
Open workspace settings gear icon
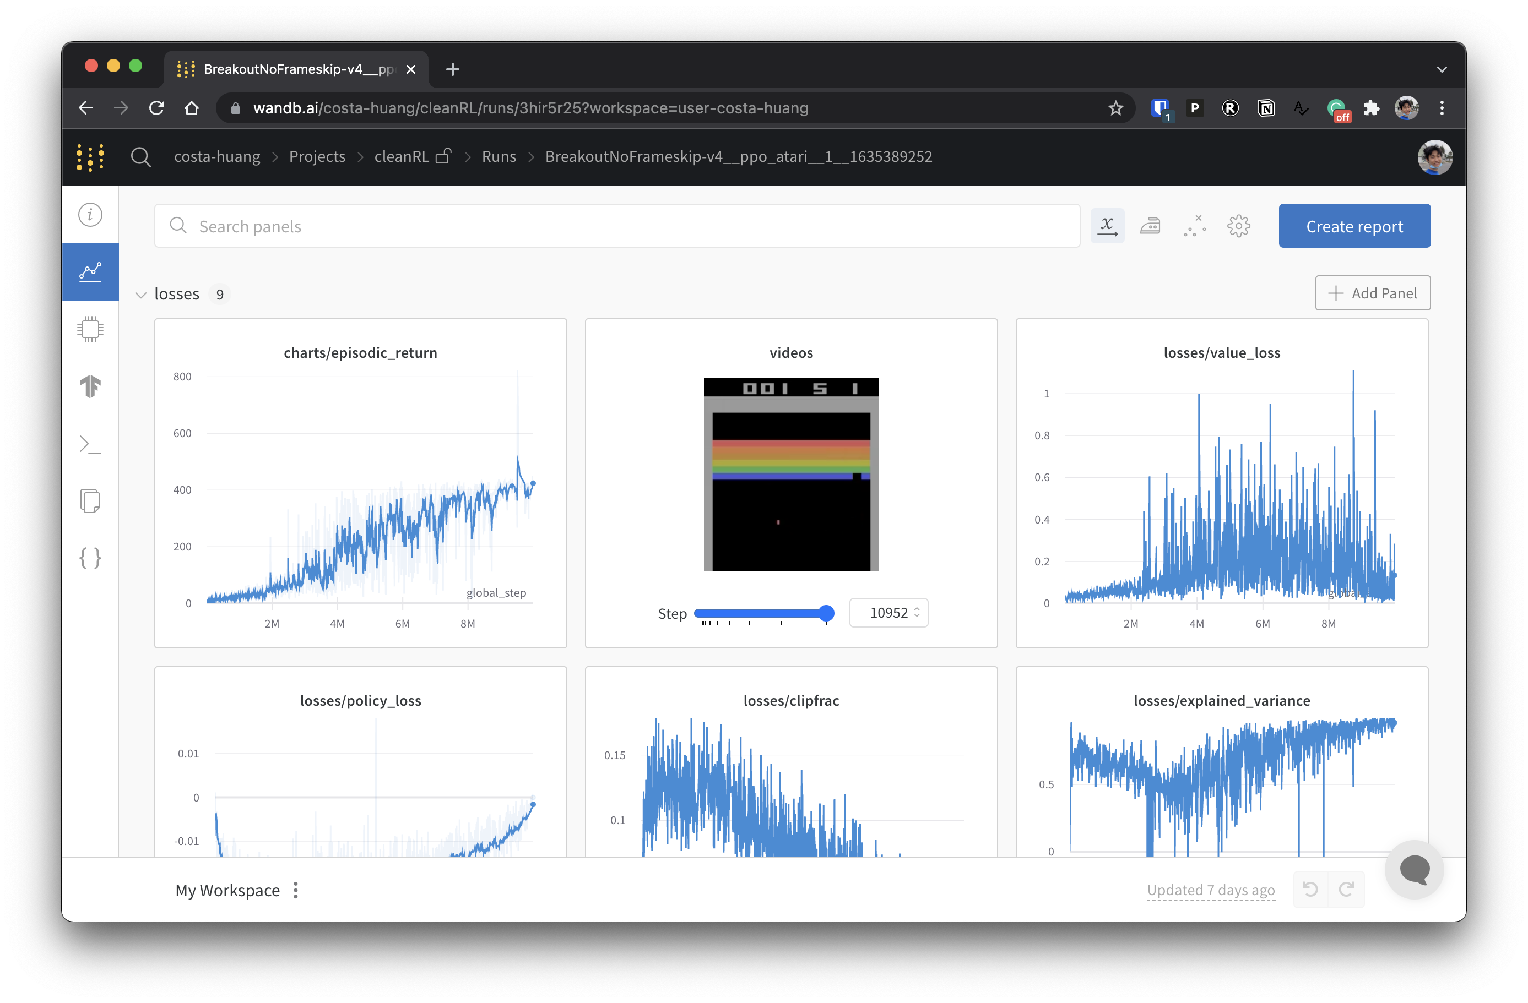coord(1238,226)
